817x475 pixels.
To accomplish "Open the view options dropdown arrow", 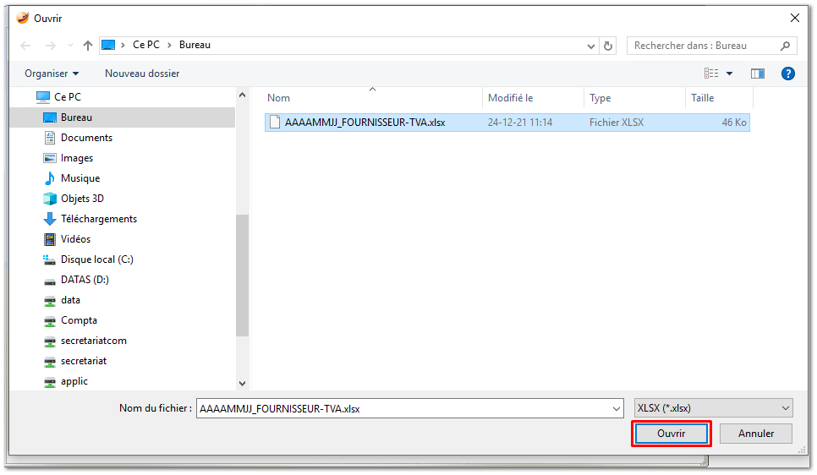I will (729, 74).
